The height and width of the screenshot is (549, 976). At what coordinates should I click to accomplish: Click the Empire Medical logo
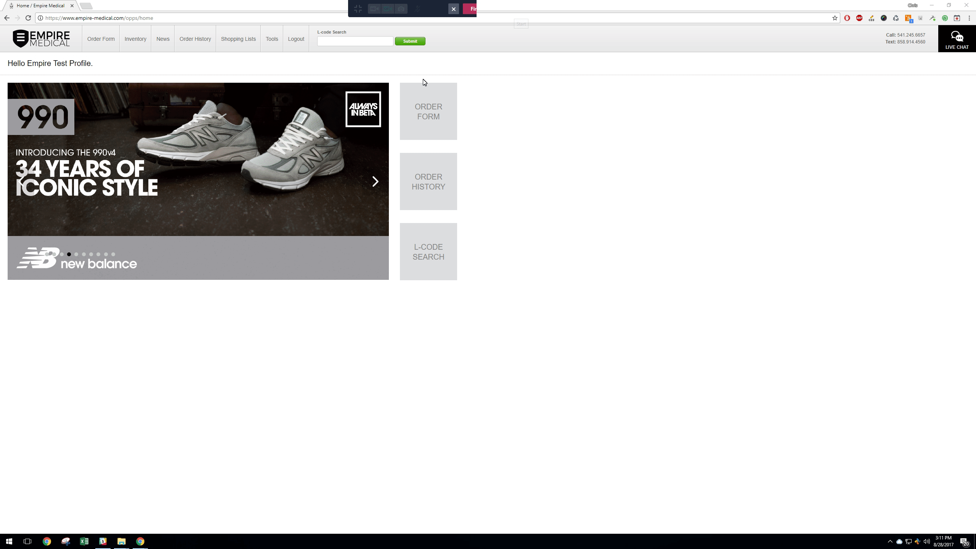pos(41,39)
